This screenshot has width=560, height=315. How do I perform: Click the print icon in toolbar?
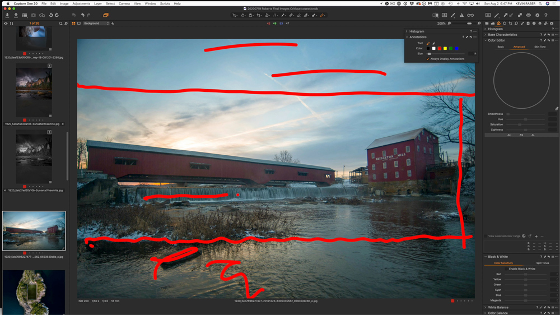pyautogui.click(x=528, y=15)
